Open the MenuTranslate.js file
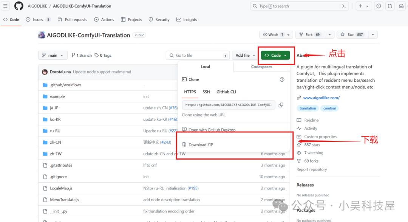 pos(65,200)
